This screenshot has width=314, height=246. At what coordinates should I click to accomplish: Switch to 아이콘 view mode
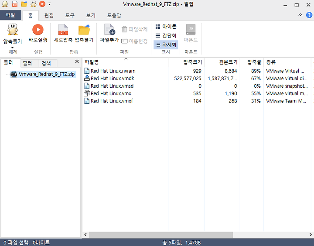(166, 27)
